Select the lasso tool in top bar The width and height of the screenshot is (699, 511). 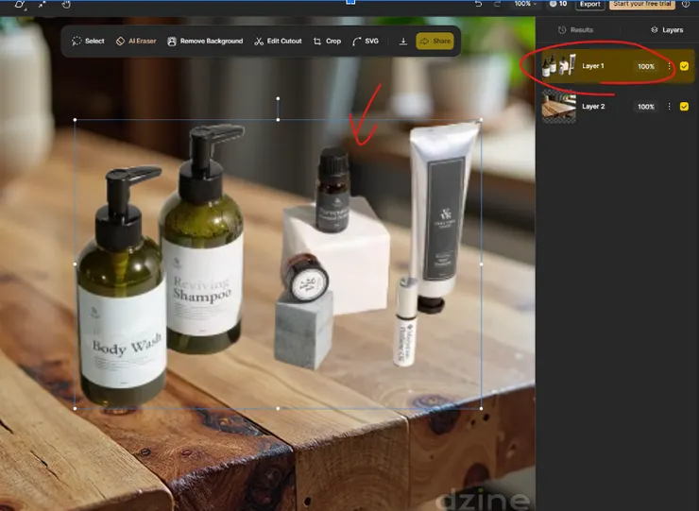pyautogui.click(x=20, y=5)
